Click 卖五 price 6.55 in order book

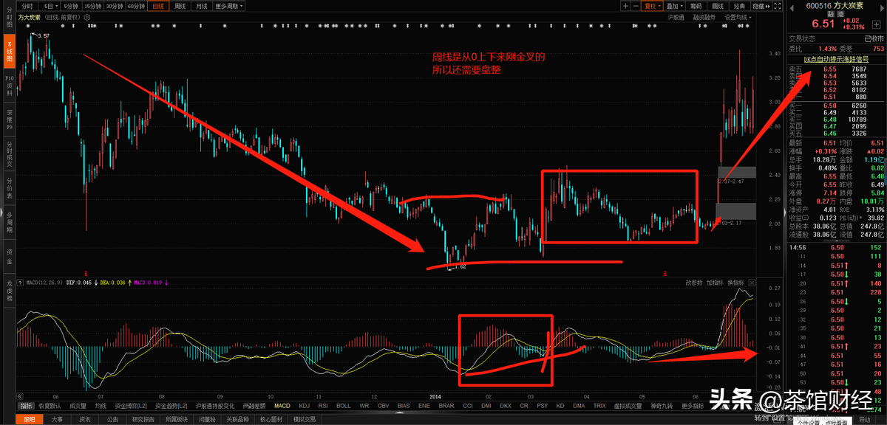pos(830,69)
